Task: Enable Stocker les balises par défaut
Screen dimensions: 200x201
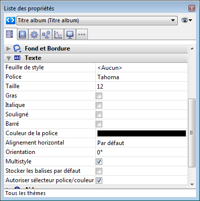Action: click(x=99, y=171)
